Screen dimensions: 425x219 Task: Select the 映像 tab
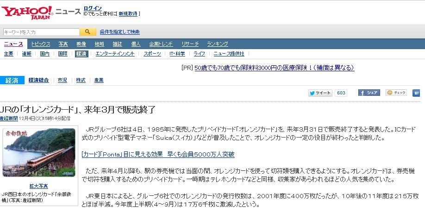coord(81,44)
